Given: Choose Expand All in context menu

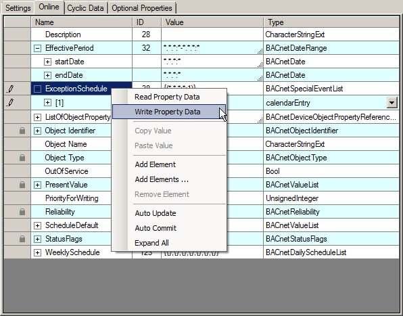Looking at the screenshot, I should (x=169, y=243).
